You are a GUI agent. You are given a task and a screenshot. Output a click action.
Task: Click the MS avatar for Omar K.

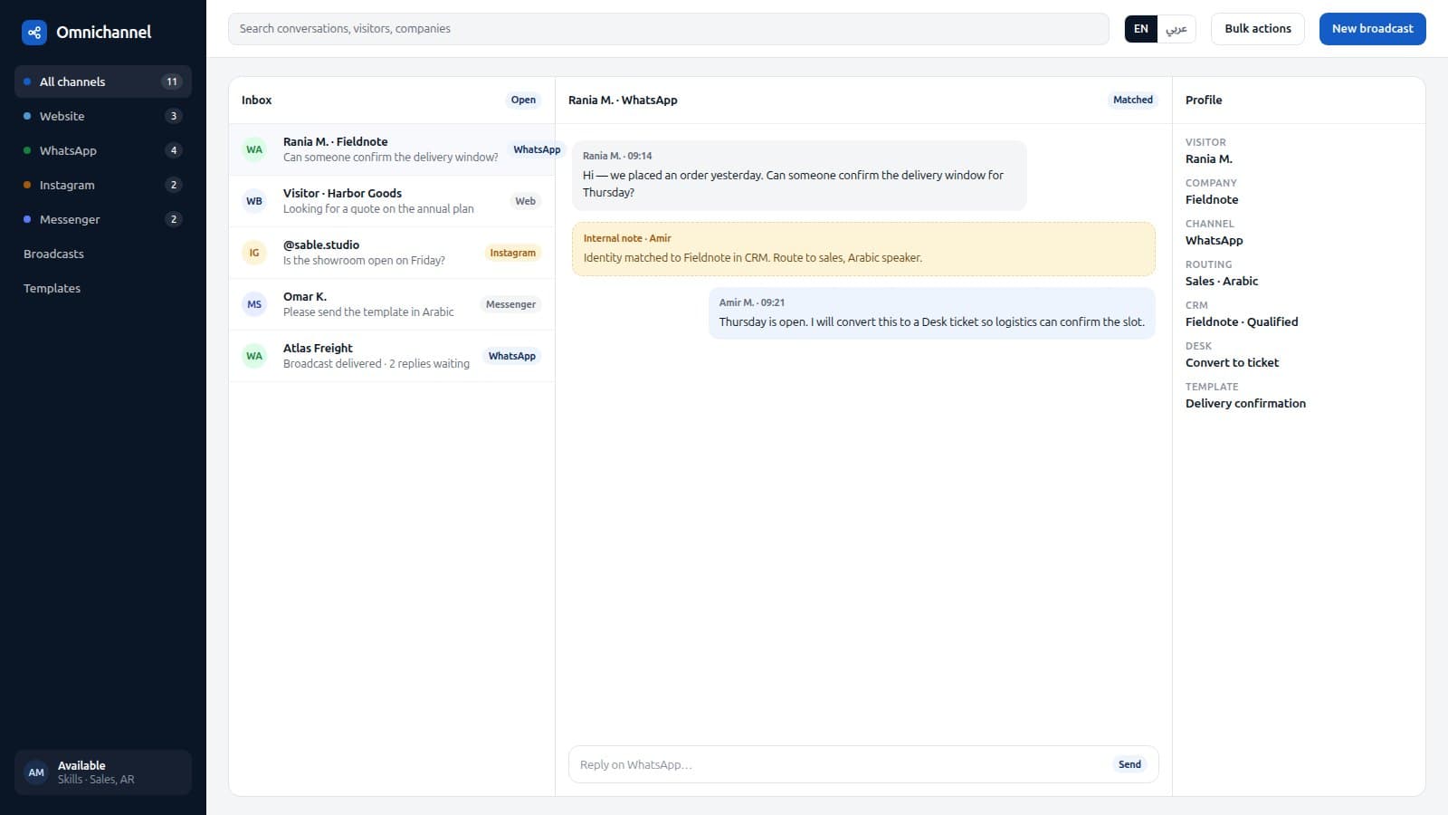tap(254, 304)
